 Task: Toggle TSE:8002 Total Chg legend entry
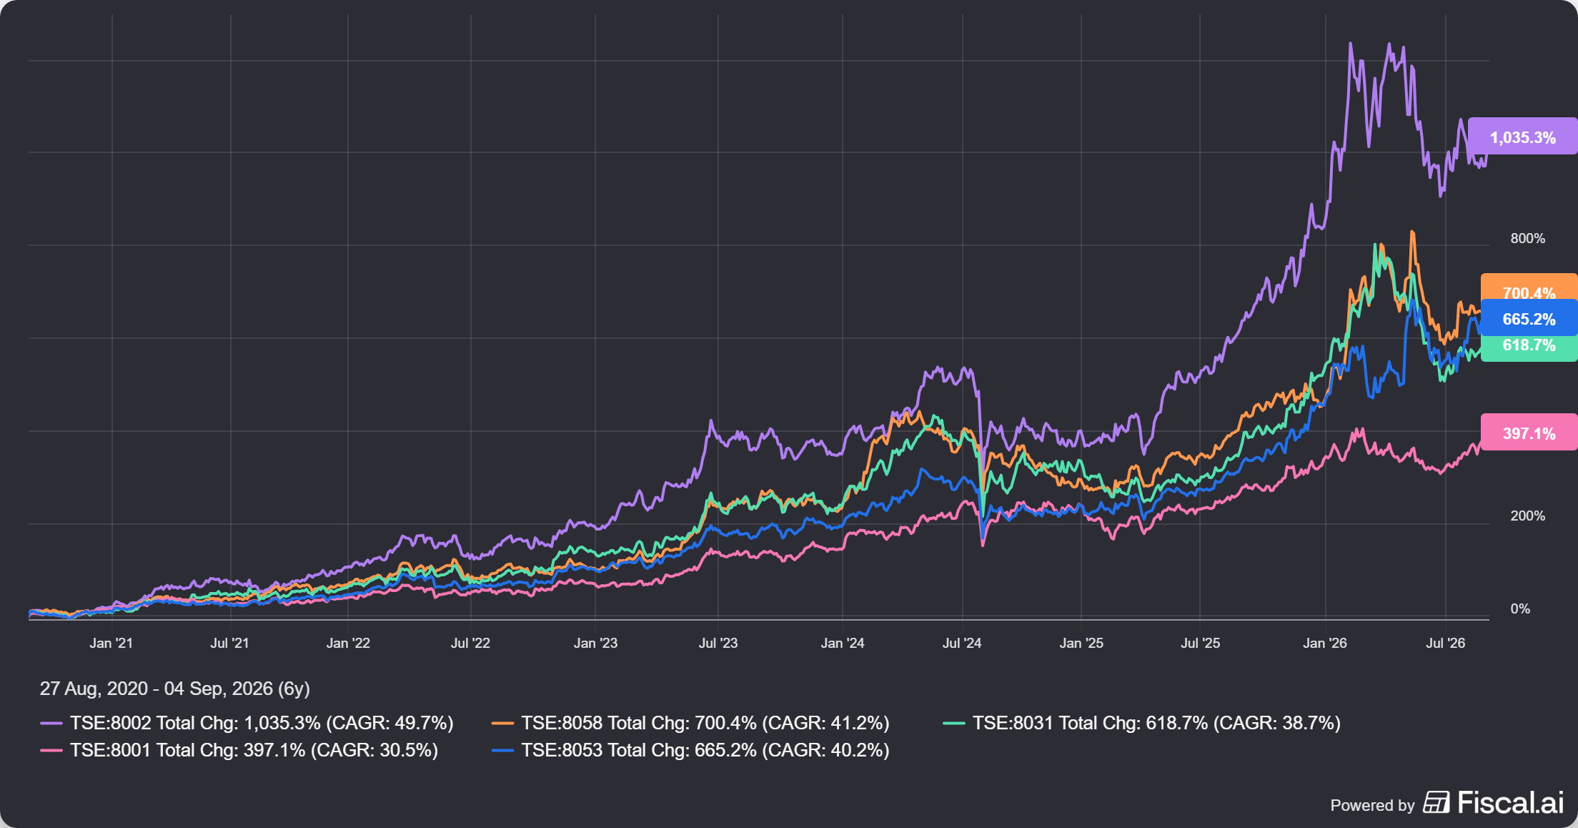point(247,723)
